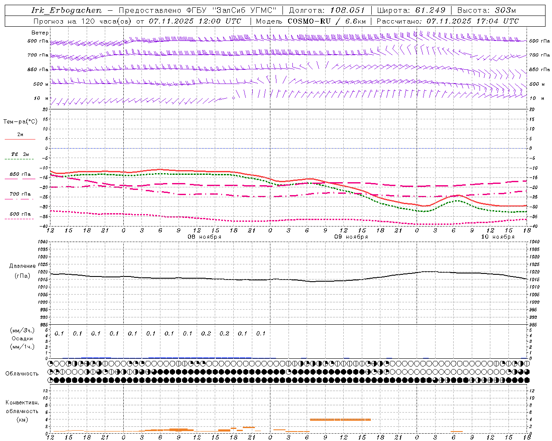This screenshot has height=441, width=552.
Task: Click the forecast start time 07.11.2025 12:00 UTC
Action: coord(195,21)
